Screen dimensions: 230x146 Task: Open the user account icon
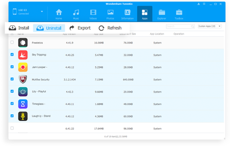[198, 4]
